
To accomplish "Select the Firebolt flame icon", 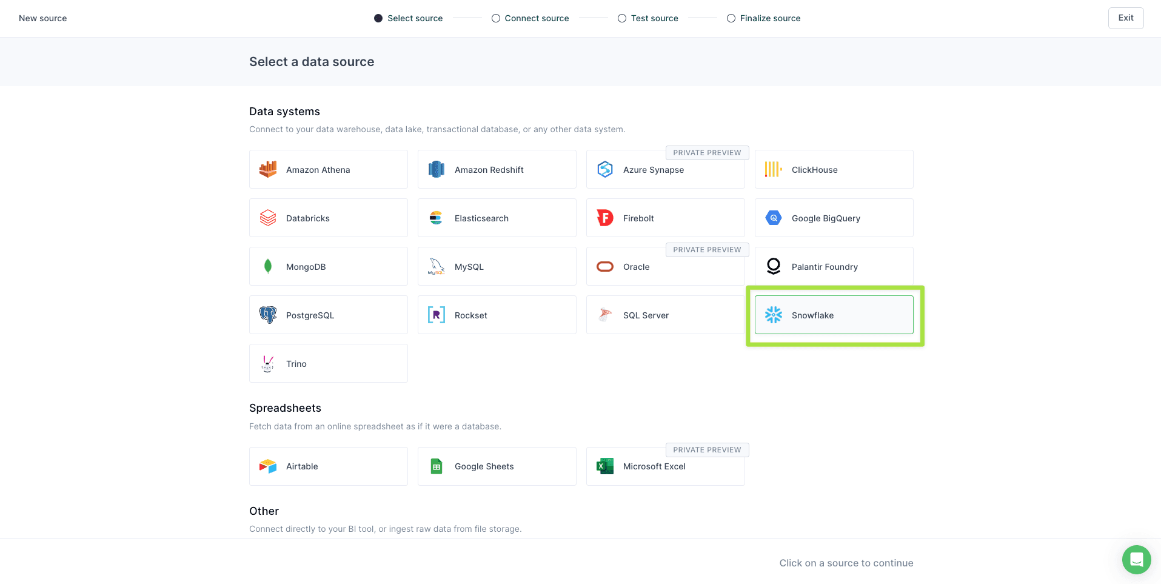I will click(604, 218).
